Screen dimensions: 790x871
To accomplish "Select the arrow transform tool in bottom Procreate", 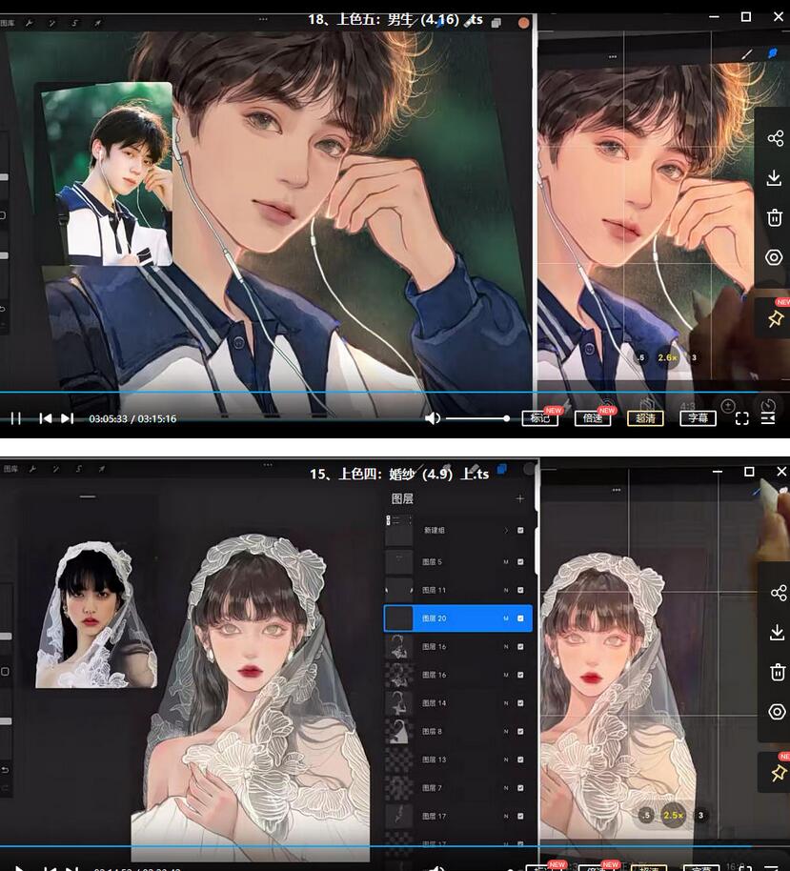I will pos(101,469).
